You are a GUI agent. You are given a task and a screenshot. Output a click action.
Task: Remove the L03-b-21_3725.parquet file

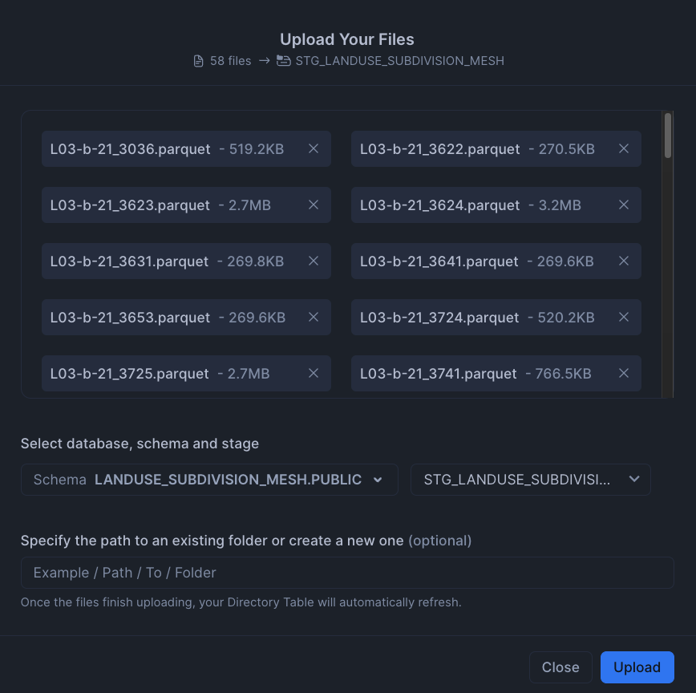pos(314,373)
